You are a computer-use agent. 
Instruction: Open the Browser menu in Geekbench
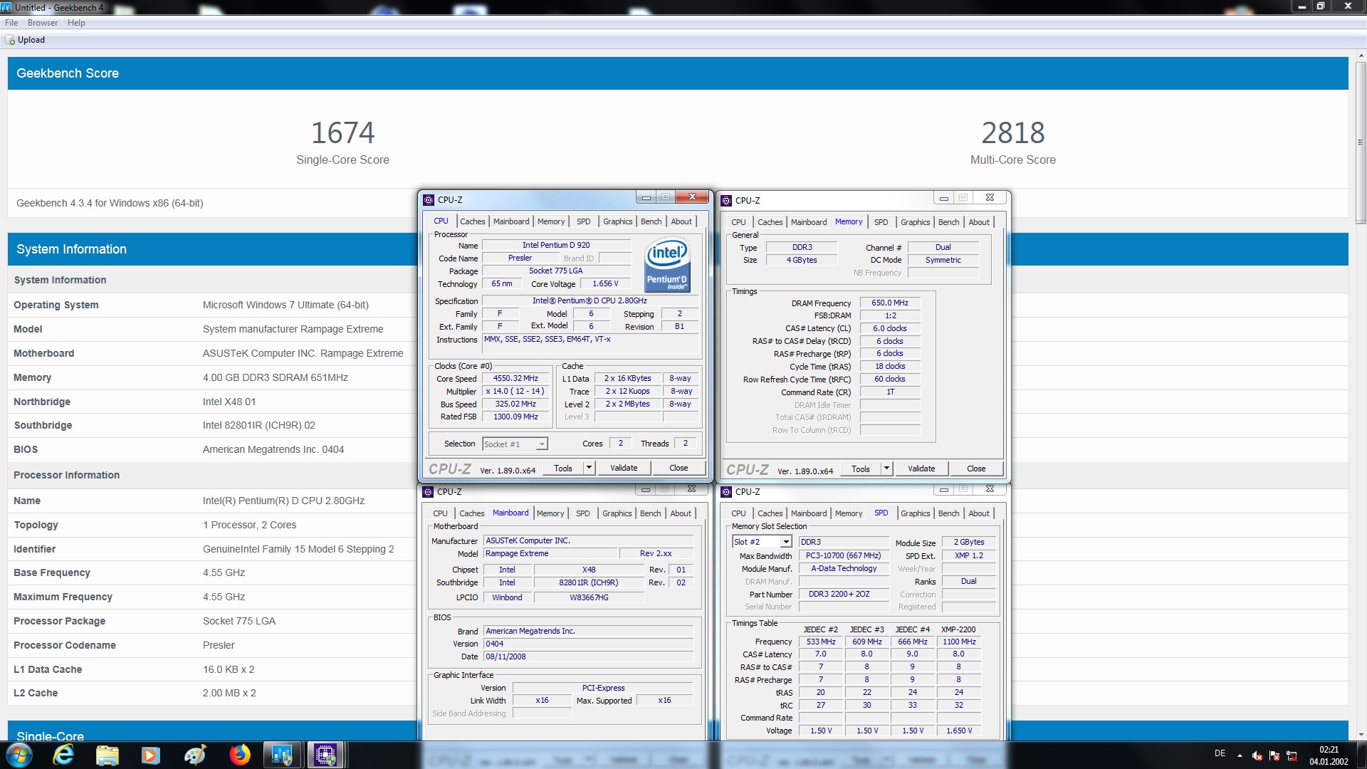(x=43, y=23)
